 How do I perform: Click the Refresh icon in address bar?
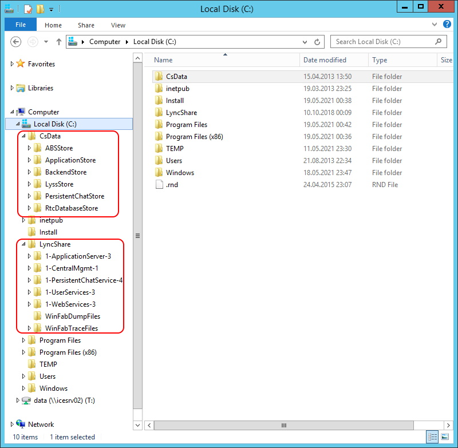pos(317,42)
